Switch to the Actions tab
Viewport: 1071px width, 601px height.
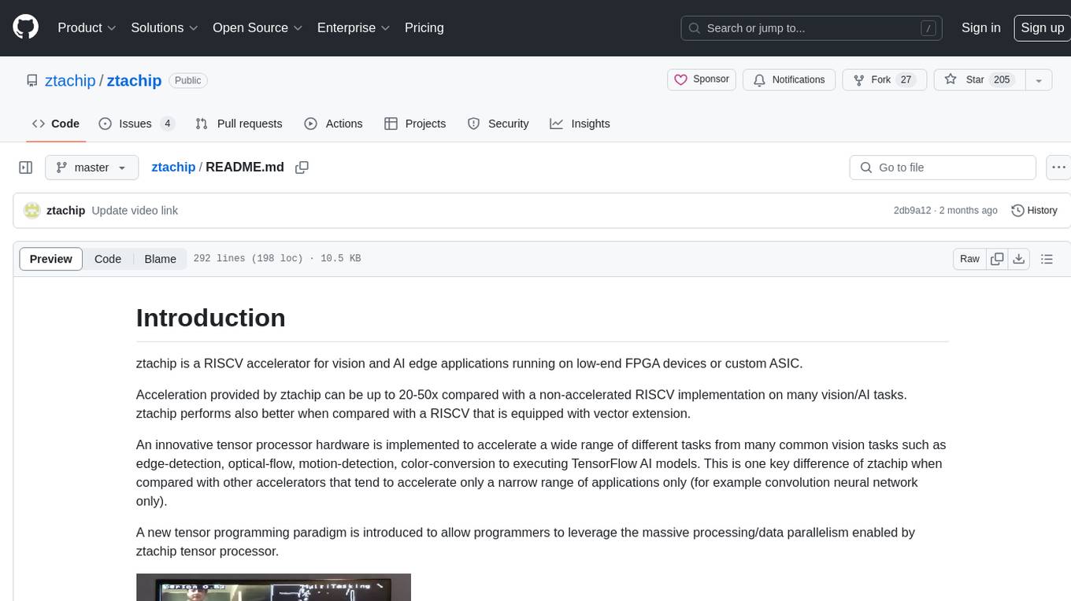click(x=333, y=124)
